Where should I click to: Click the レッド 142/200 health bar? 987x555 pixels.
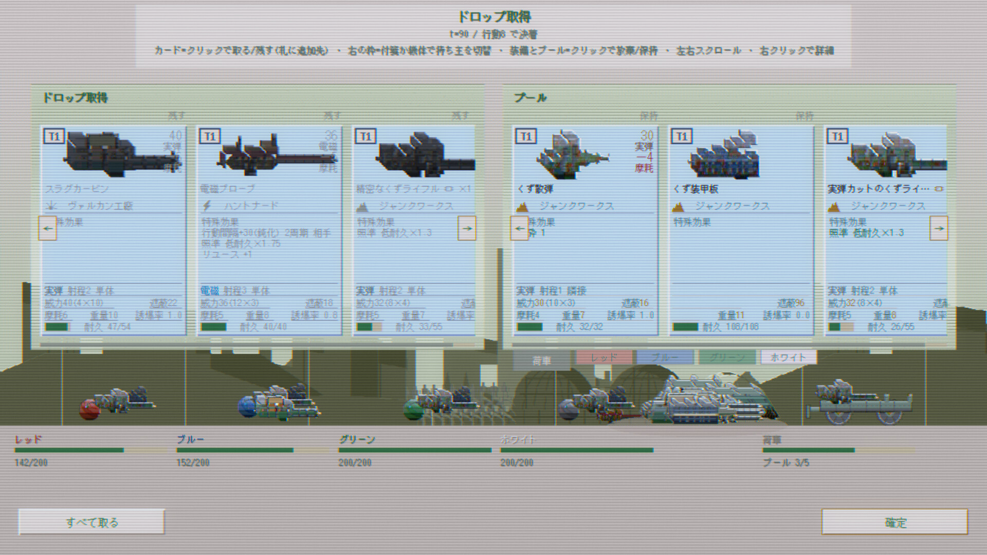click(x=92, y=450)
